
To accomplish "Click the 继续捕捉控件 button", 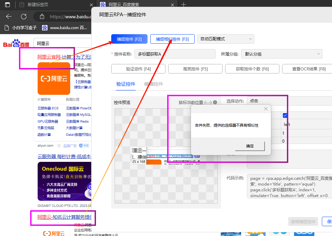I will [303, 221].
